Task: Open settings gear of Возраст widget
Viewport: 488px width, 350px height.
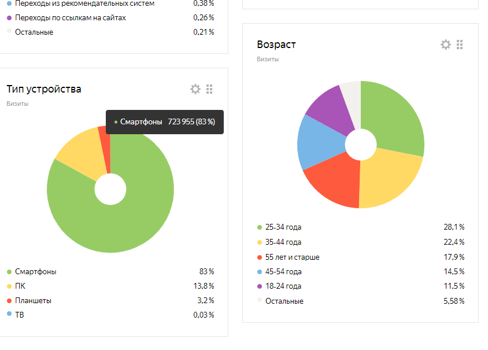Action: click(445, 45)
